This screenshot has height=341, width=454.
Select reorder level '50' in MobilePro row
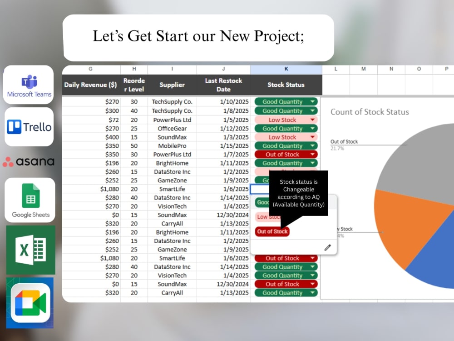click(134, 146)
